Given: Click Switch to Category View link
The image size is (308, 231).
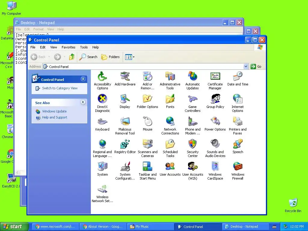Looking at the screenshot, I should pos(60,88).
